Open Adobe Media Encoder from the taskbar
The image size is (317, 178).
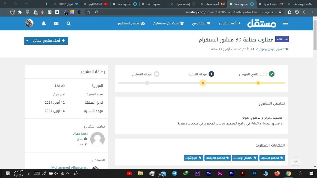pyautogui.click(x=209, y=173)
